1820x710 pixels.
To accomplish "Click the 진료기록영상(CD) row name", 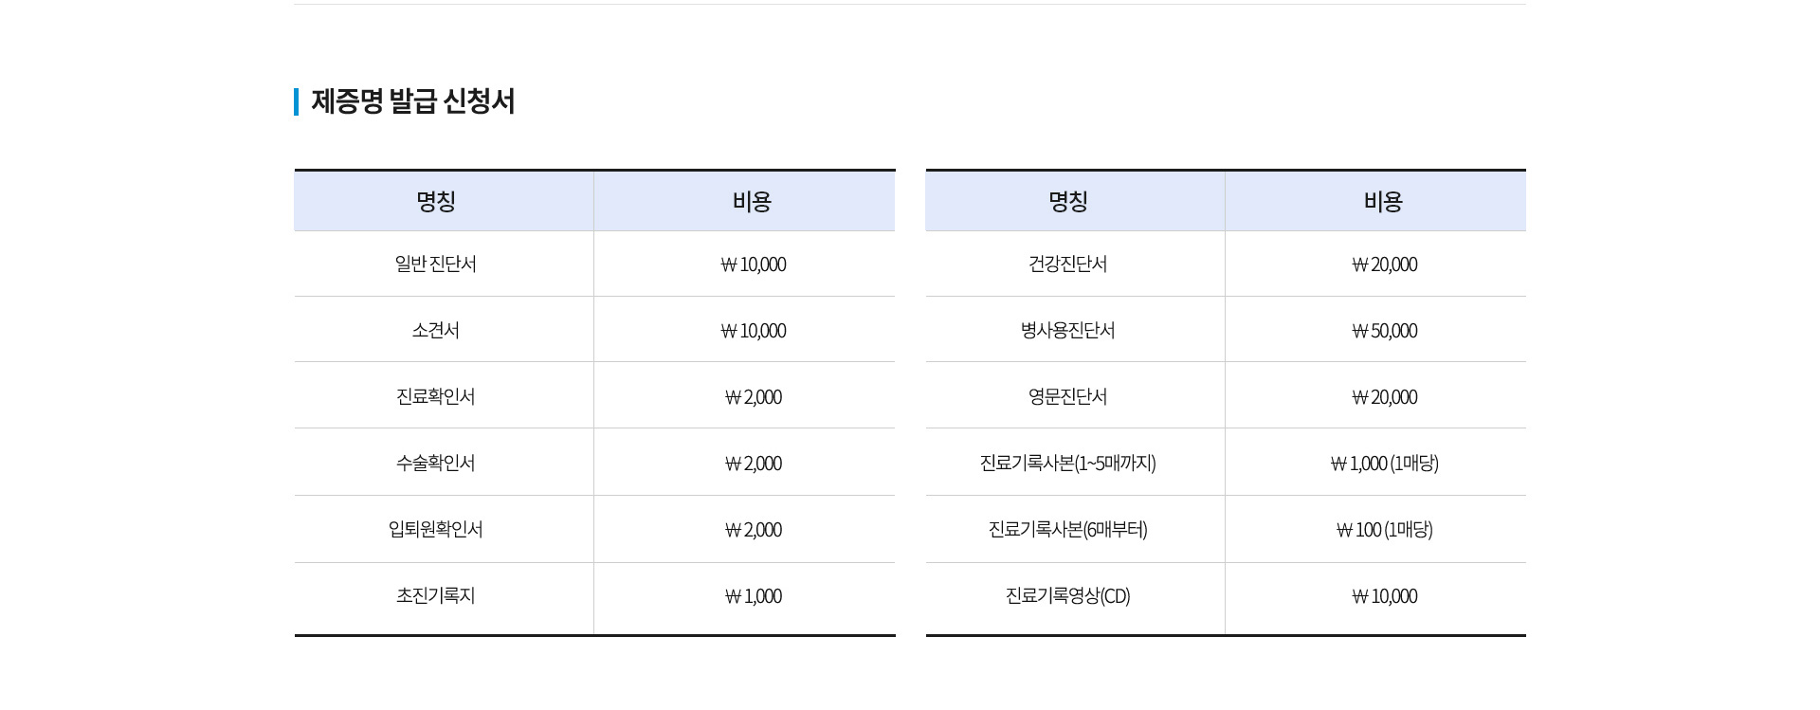I will (1068, 596).
